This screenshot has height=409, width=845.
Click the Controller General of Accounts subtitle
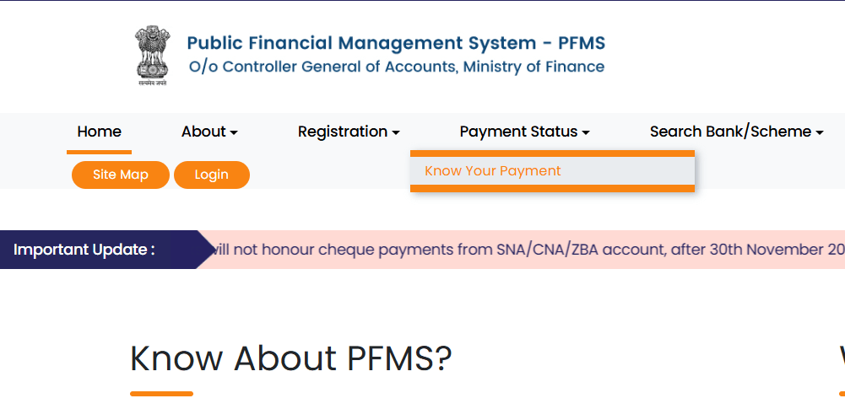coord(395,67)
